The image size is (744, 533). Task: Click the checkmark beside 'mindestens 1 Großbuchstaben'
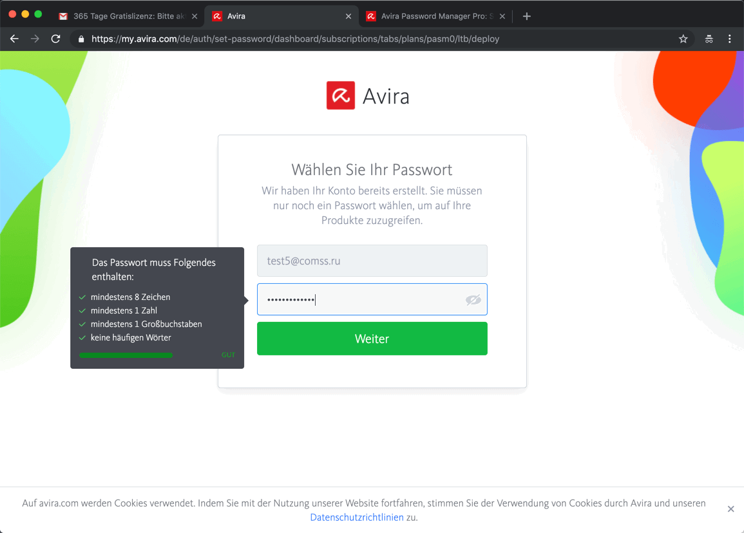coord(82,324)
